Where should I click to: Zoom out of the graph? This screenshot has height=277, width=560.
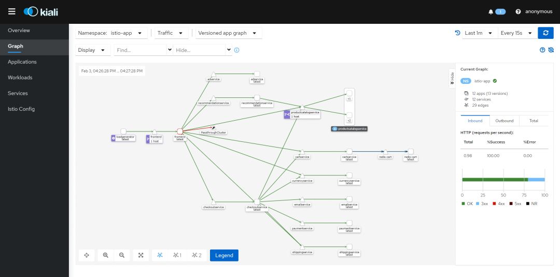pos(122,255)
